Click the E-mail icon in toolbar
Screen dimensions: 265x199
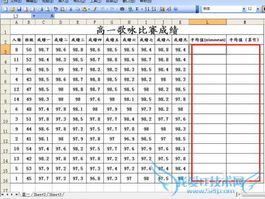coord(32,9)
